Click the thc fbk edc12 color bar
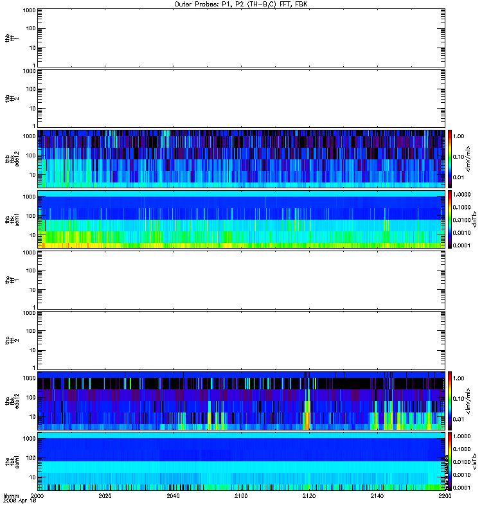 450,400
